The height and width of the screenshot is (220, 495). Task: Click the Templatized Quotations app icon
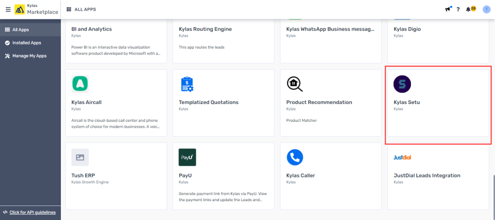click(187, 84)
